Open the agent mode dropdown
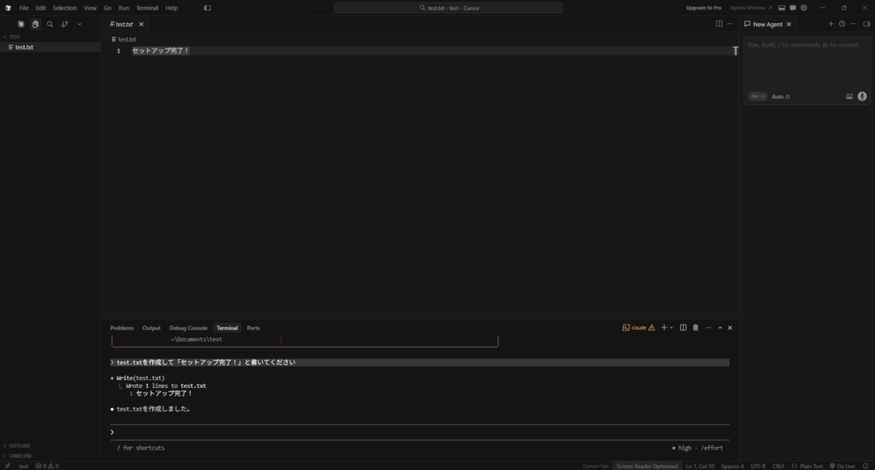 (x=757, y=97)
